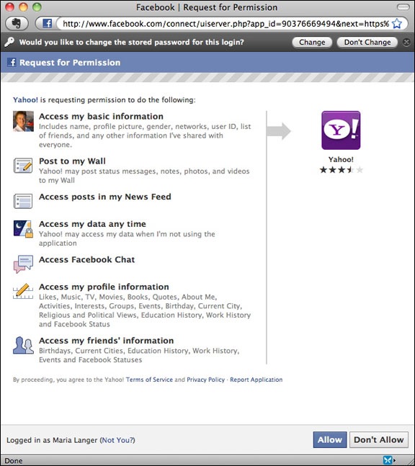Select the Don't Allow button
This screenshot has width=415, height=466.
379,439
